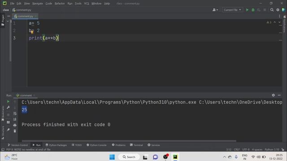
Task: Open Python 3.10 interpreter selector
Action: click(272, 149)
